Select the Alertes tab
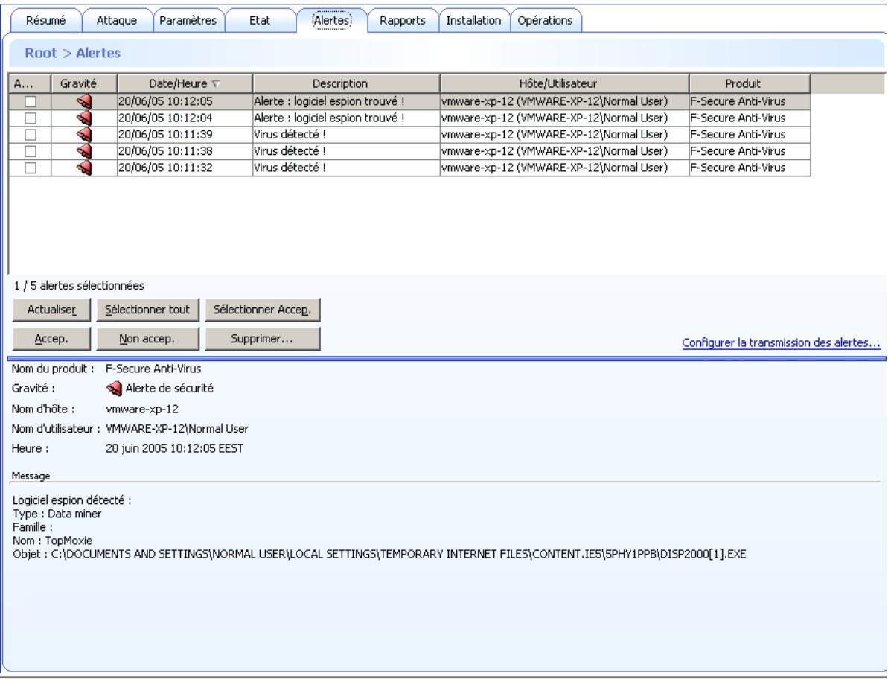The height and width of the screenshot is (679, 888). [332, 20]
